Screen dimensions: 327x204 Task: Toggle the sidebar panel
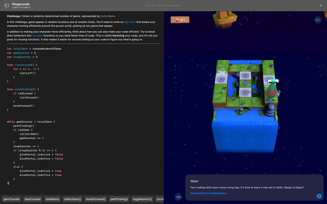(7, 5)
